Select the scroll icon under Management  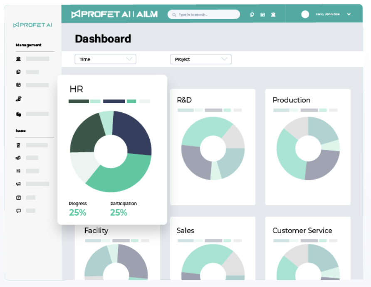coord(18,99)
